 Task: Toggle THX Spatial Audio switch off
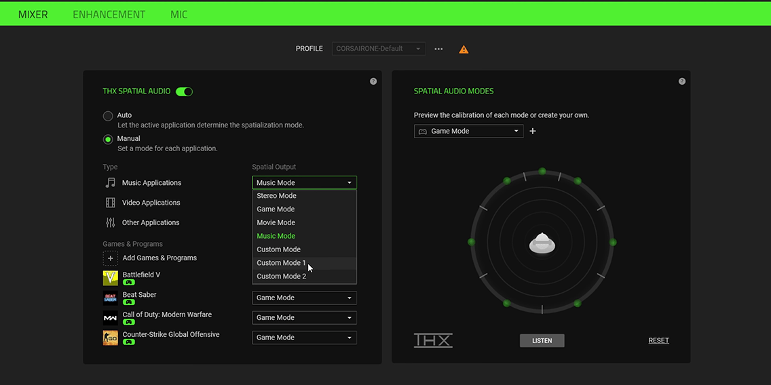coord(185,92)
